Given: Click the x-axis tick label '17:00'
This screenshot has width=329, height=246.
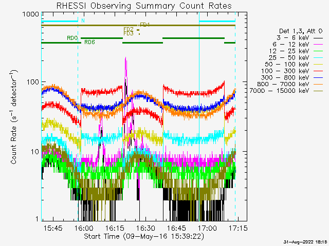Looking at the screenshot, I should [208, 228].
